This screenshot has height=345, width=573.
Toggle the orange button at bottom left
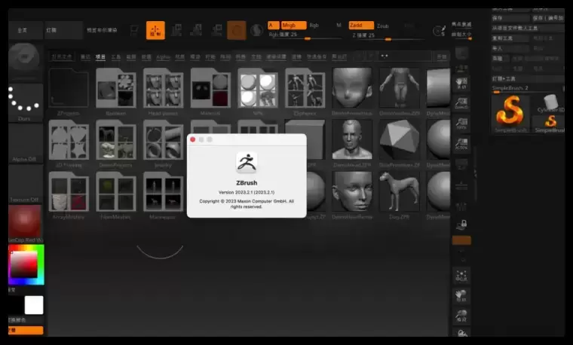click(x=26, y=330)
